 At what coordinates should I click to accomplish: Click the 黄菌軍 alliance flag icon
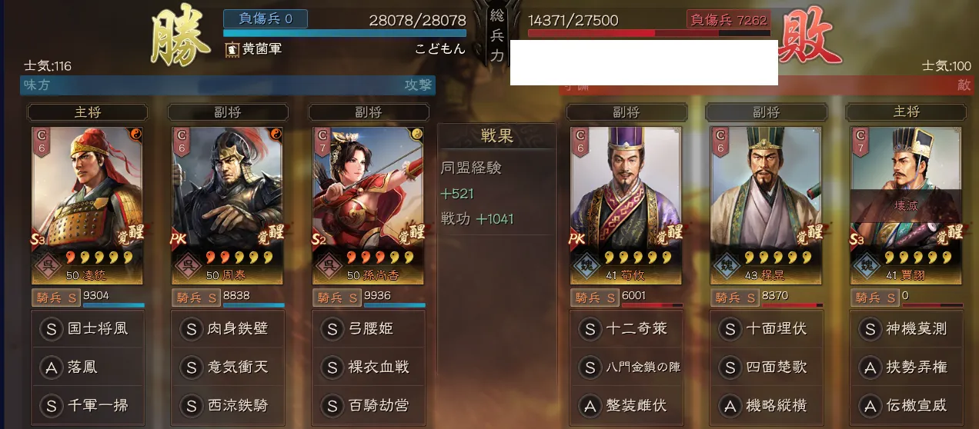[x=232, y=49]
